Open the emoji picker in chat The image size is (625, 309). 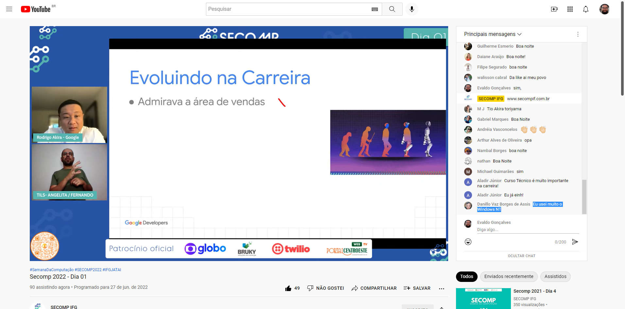(468, 242)
